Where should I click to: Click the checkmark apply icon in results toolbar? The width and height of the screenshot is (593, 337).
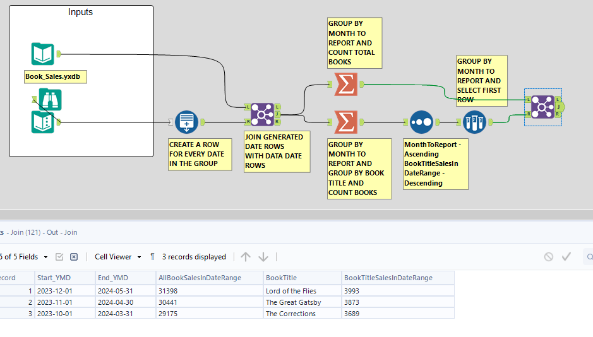point(566,257)
